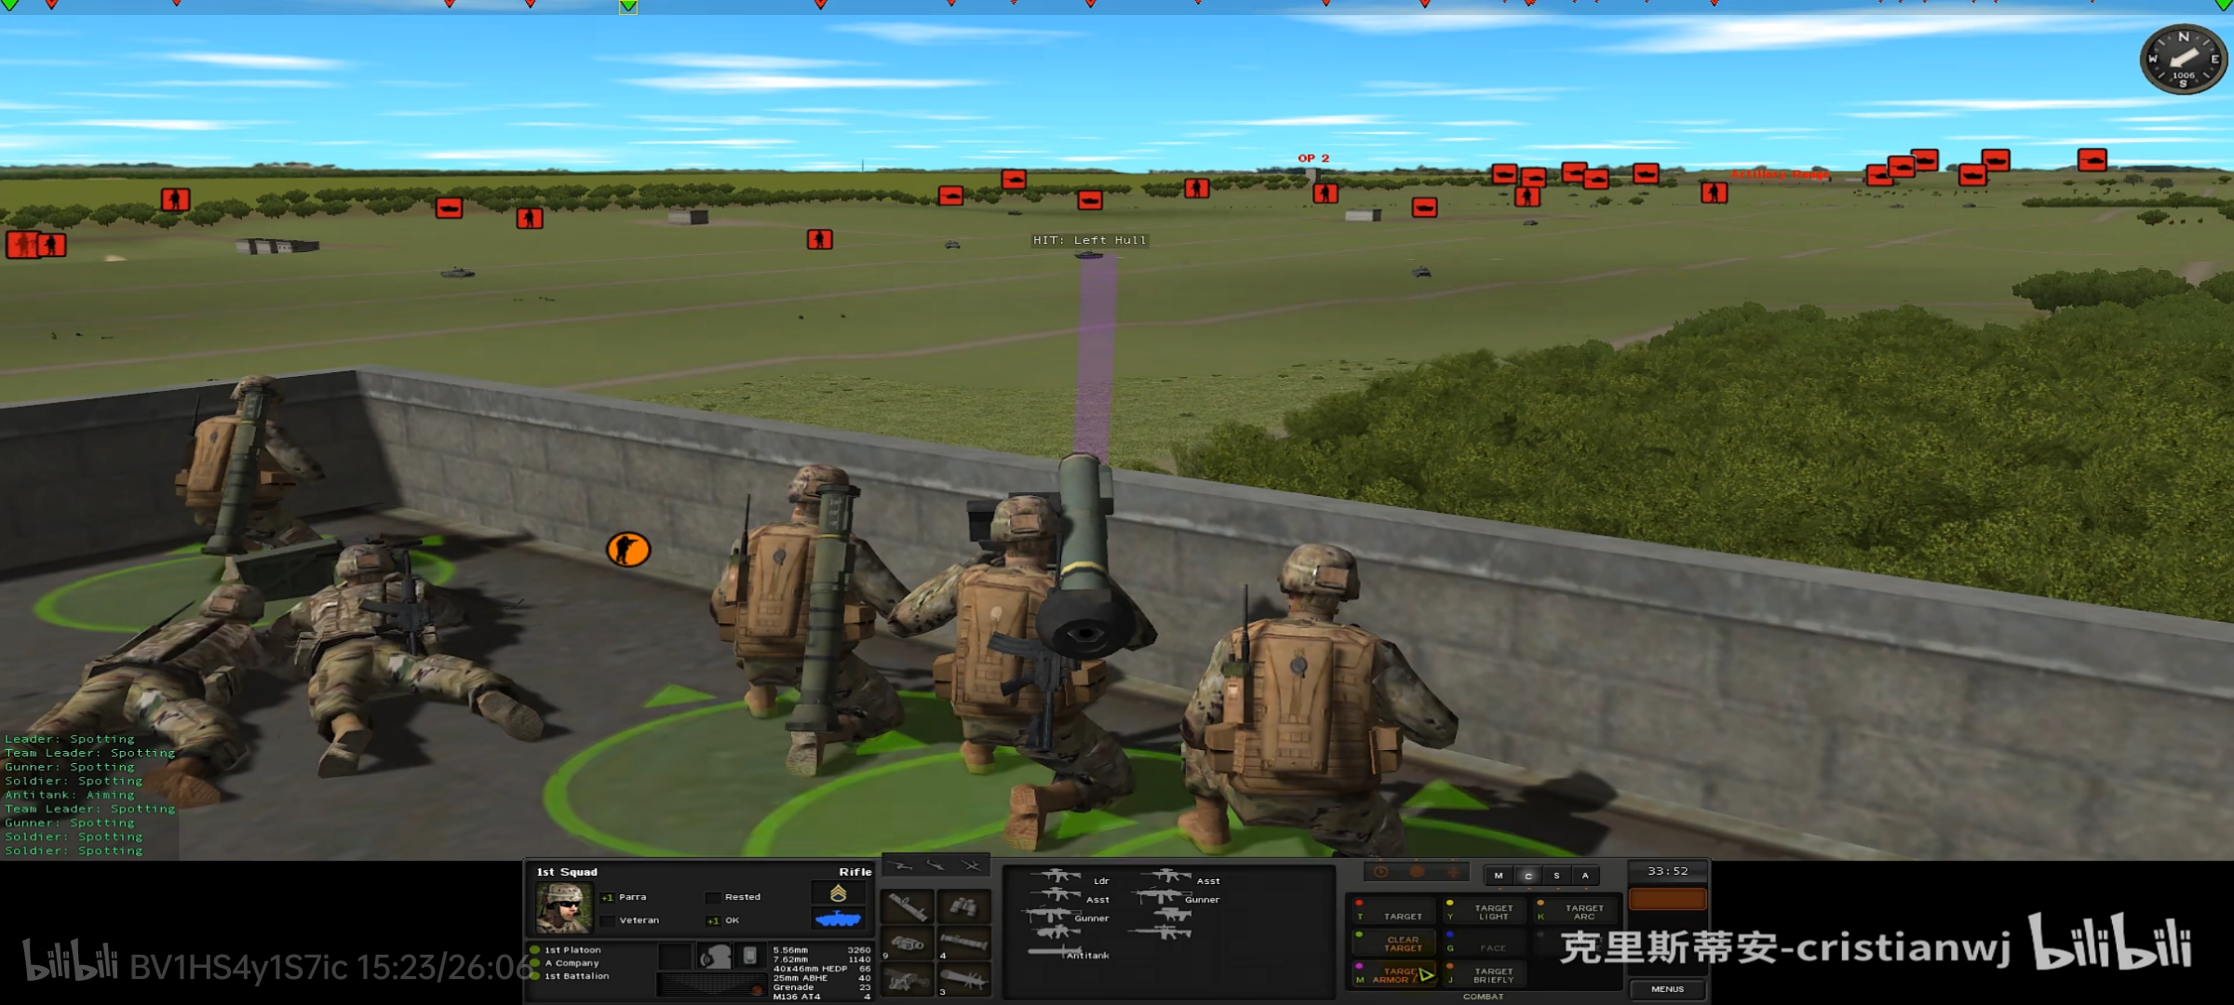Screen dimensions: 2234x1005
Task: Select the crossed-weapons tab above equipment slots
Action: (971, 866)
